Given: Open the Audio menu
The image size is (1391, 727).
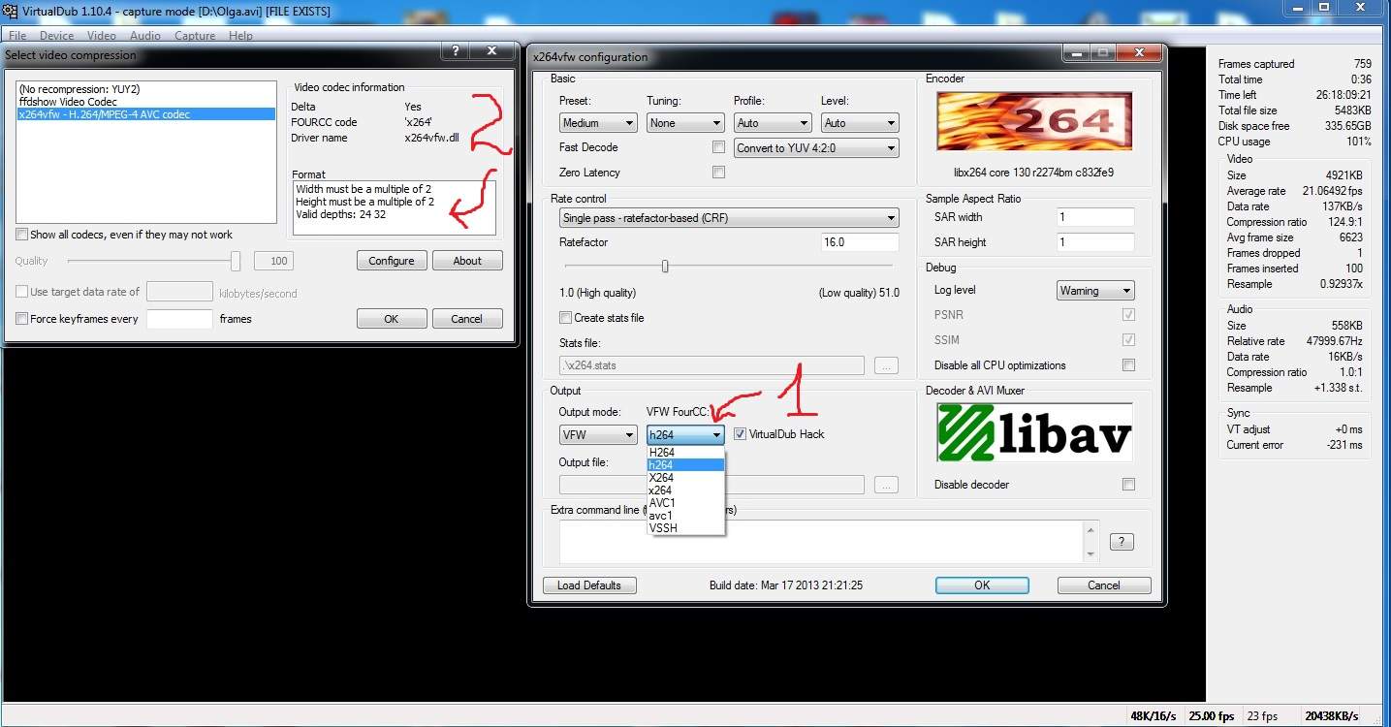Looking at the screenshot, I should (x=145, y=36).
